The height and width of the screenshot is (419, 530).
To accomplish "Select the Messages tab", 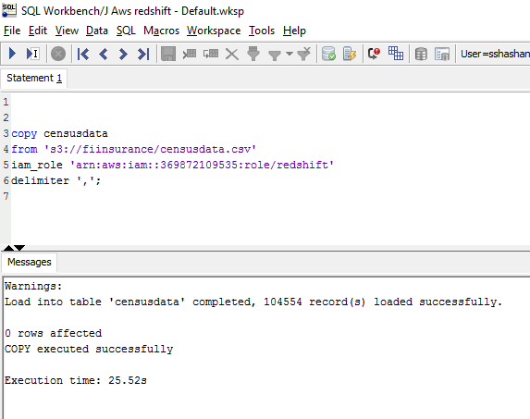I will (x=30, y=262).
